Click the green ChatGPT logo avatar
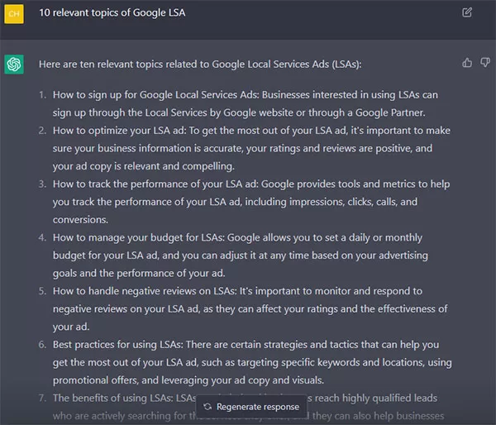496x425 pixels. click(x=14, y=64)
